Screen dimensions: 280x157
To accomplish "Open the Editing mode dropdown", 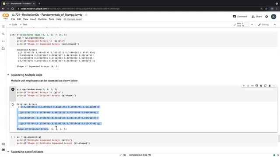I will (263, 24).
